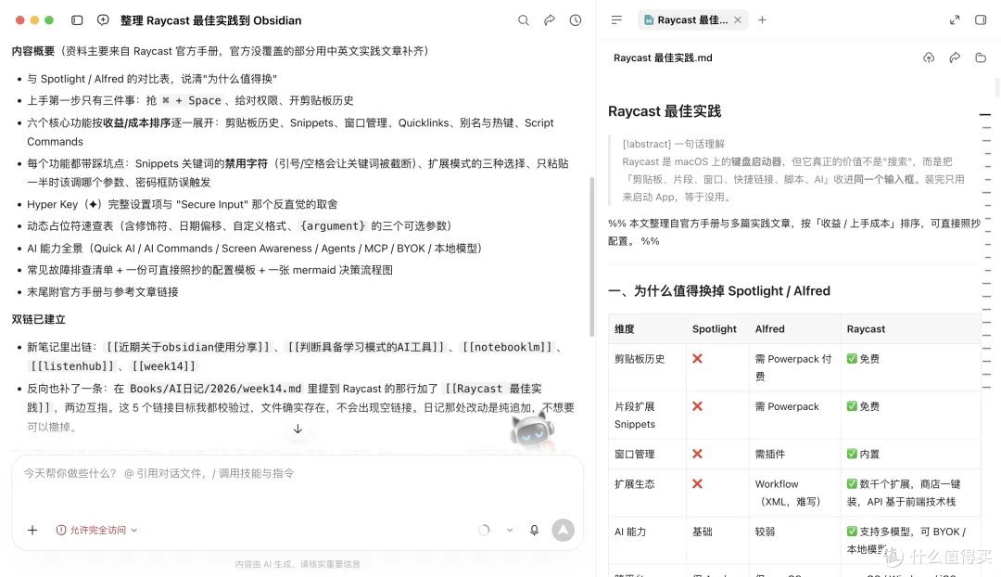Click the chat title 整理 Raycast 最佳实践到 Obsidian
Image resolution: width=1001 pixels, height=577 pixels.
[x=210, y=20]
